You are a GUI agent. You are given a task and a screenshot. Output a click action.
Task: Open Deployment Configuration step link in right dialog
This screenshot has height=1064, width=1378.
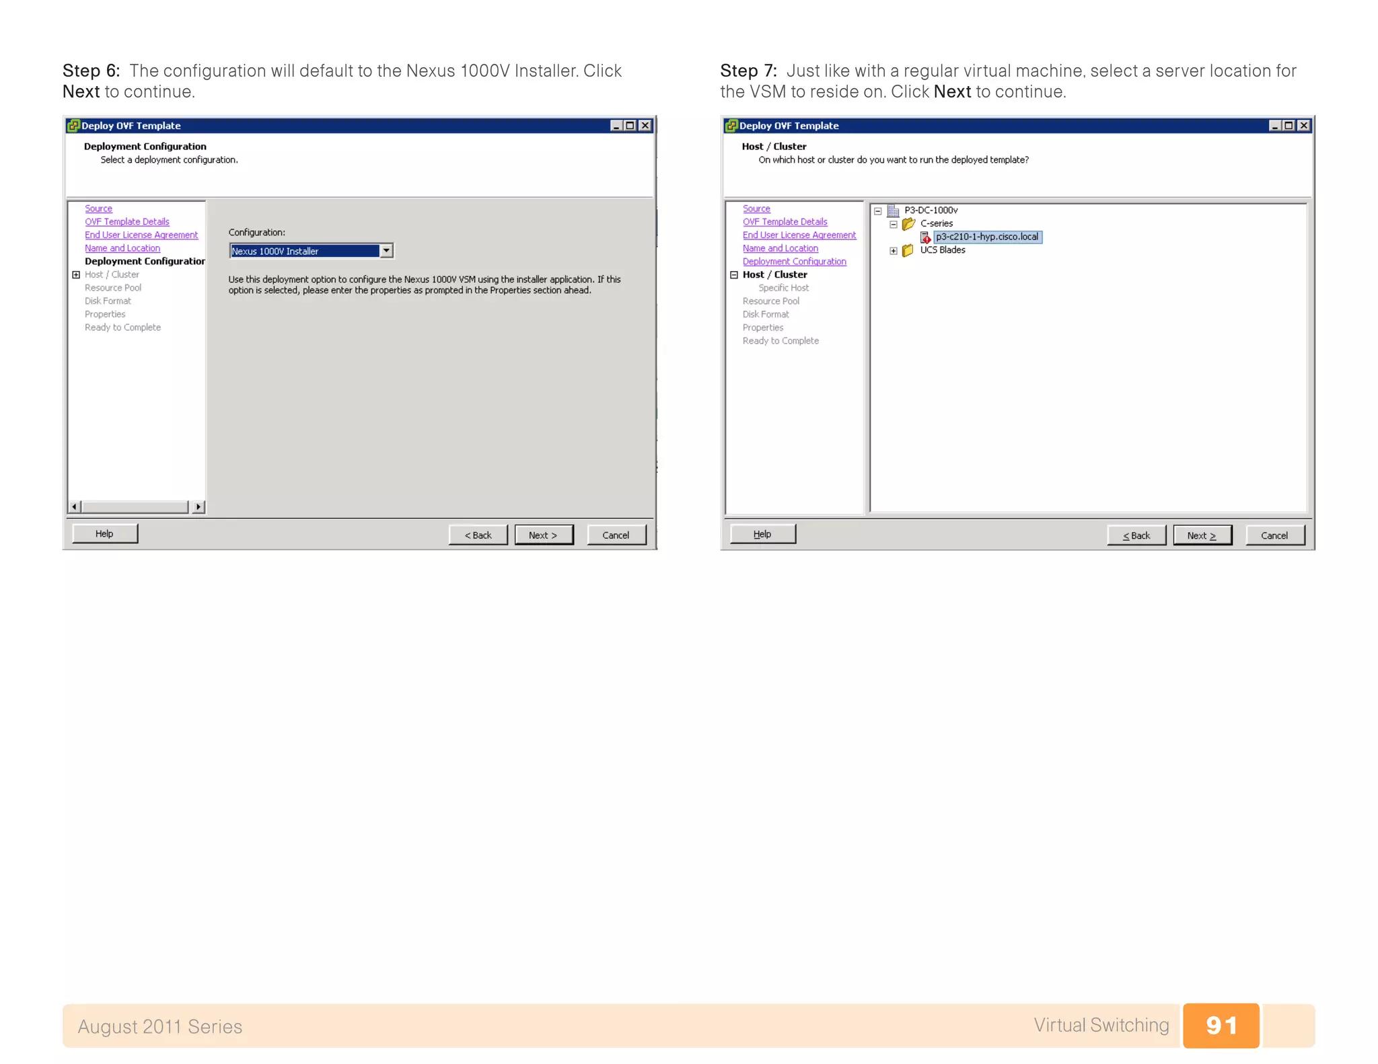tap(794, 262)
